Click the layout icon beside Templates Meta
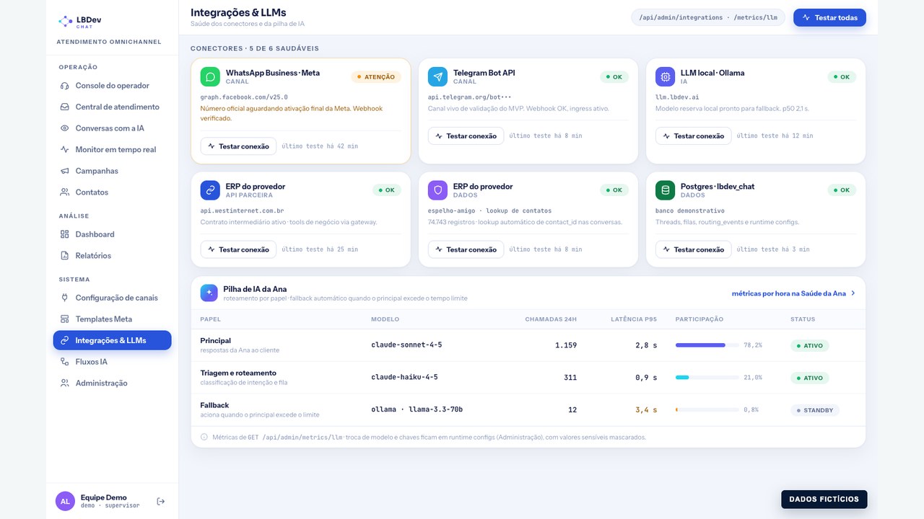 point(65,319)
